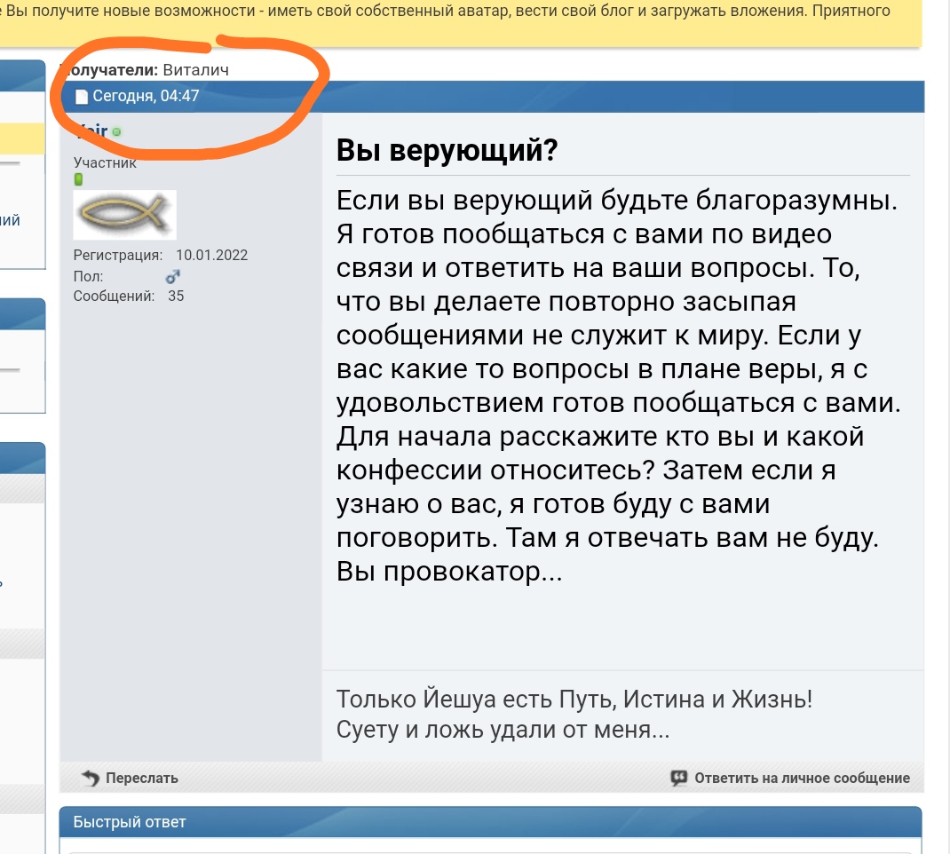Click the quote bubble icon beside Ответить
This screenshot has width=950, height=854.
click(x=679, y=778)
